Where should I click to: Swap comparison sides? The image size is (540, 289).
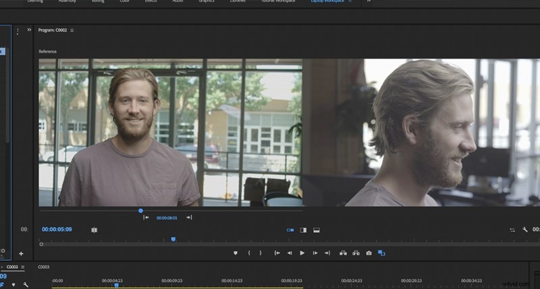point(512,230)
